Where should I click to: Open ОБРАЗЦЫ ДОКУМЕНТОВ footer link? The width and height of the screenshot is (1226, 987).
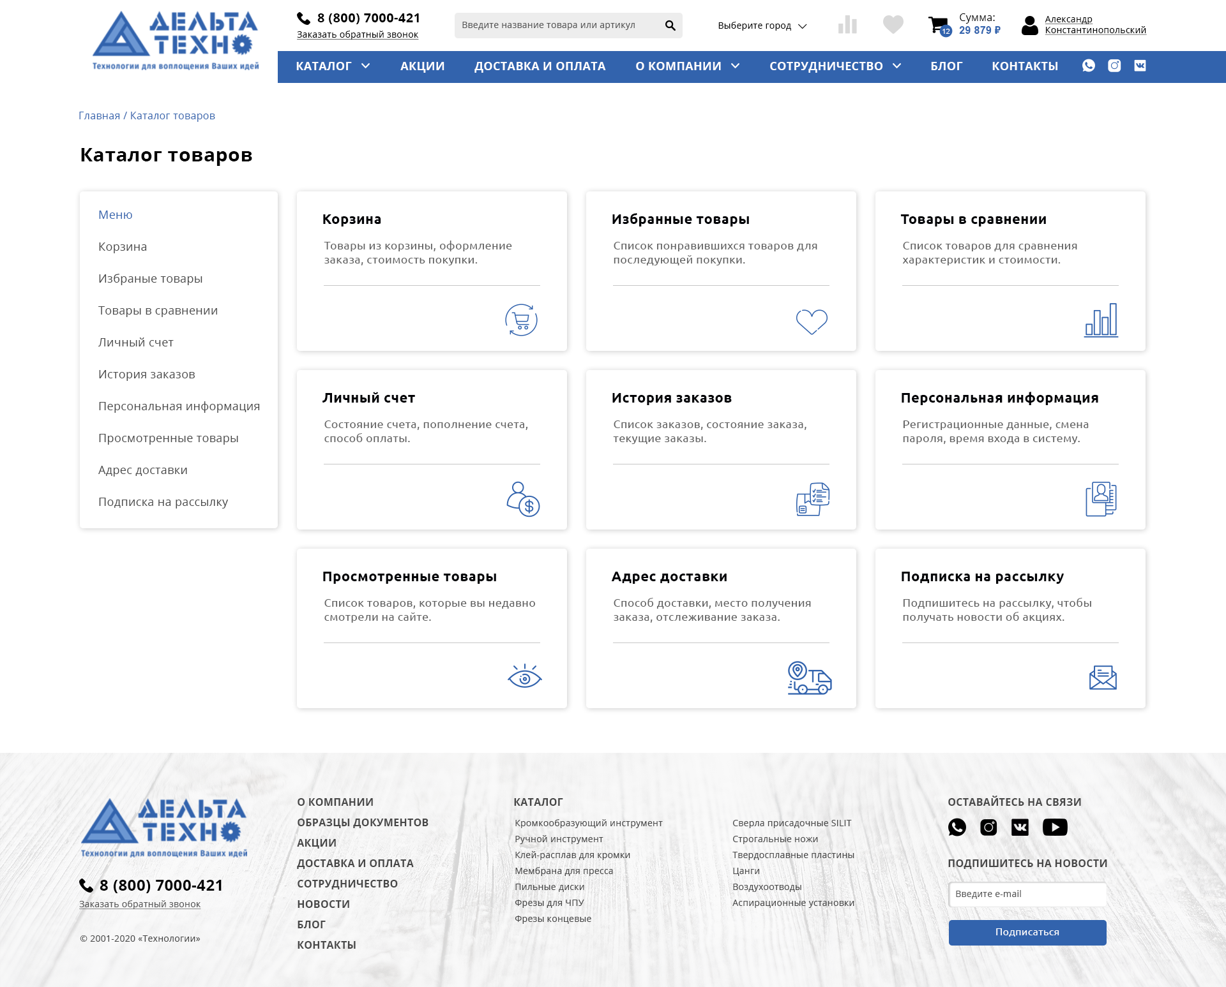point(362,823)
